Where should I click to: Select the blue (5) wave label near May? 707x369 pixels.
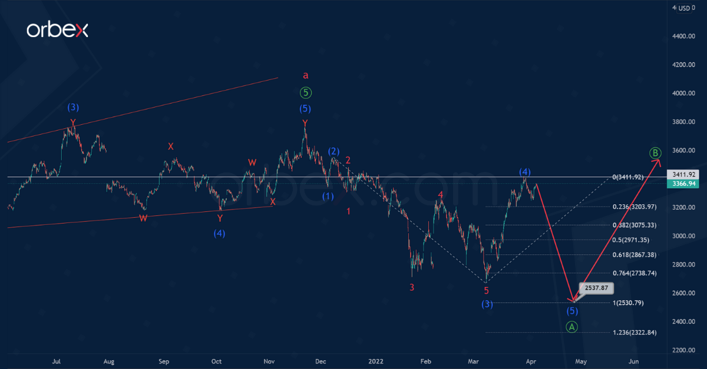point(571,311)
